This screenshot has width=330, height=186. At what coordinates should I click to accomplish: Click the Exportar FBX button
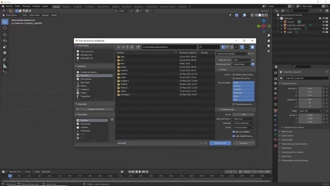[x=220, y=143]
